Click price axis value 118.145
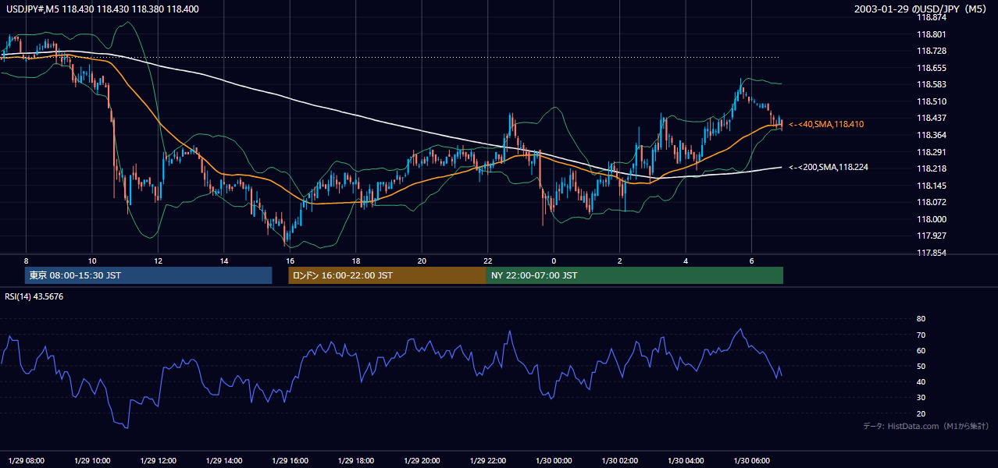 click(932, 186)
